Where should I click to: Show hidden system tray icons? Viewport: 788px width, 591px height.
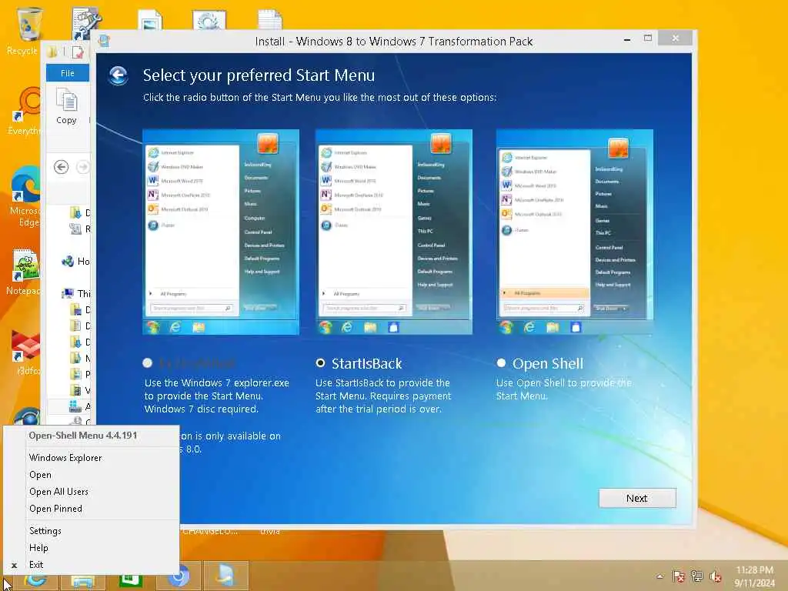660,576
